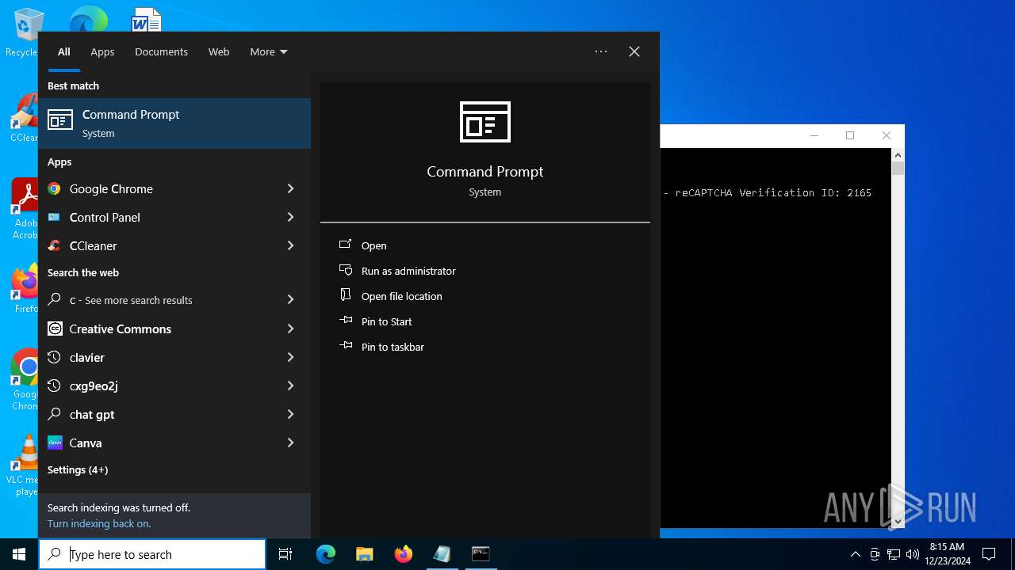
Task: Click the meet-now tray icon beside the chevron
Action: coord(875,554)
